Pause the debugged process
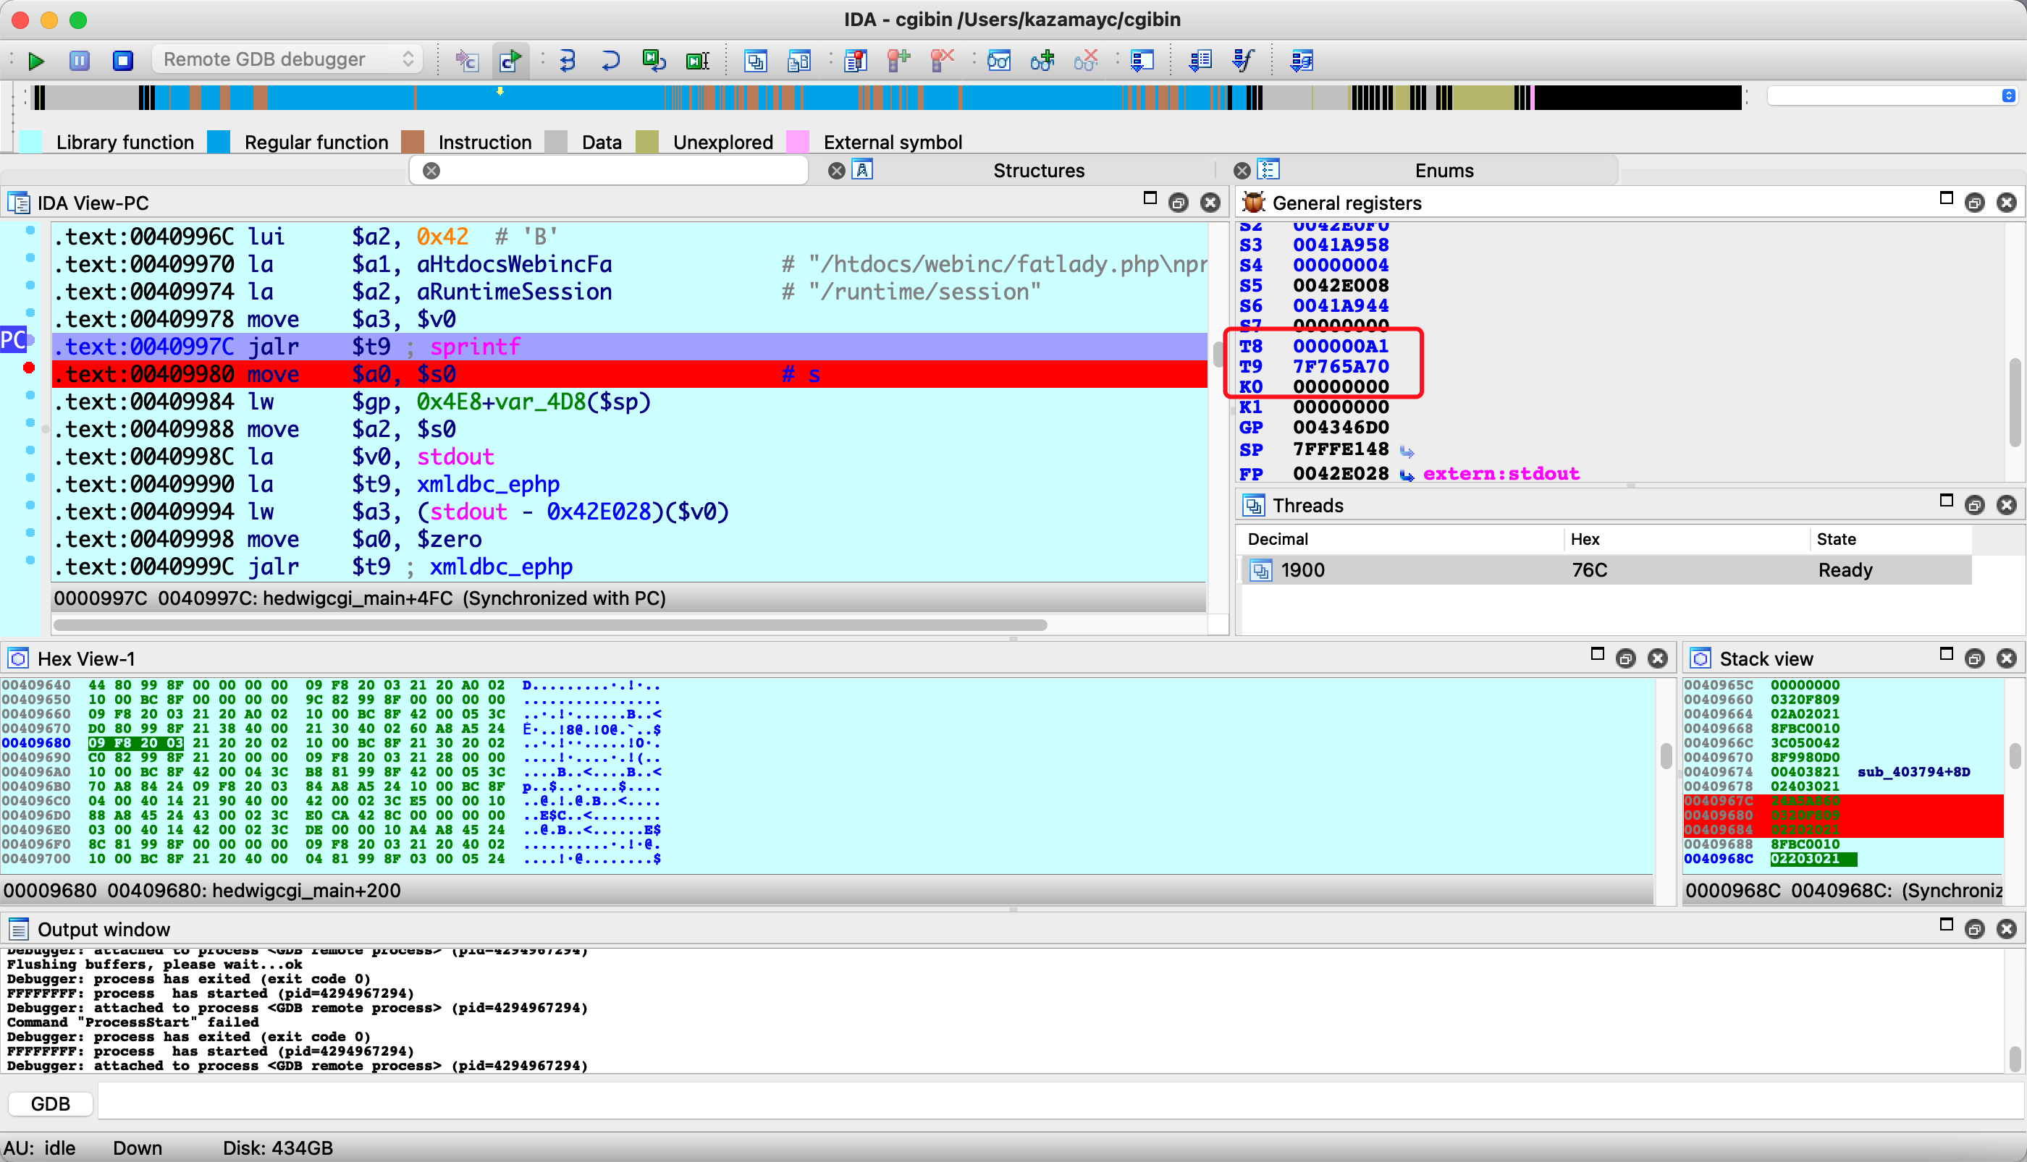 tap(79, 61)
